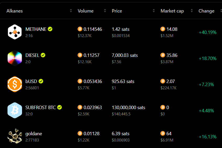Click bitcoin icon beside market cap 2.07
Screen dimensions: 222x148
(x=163, y=81)
